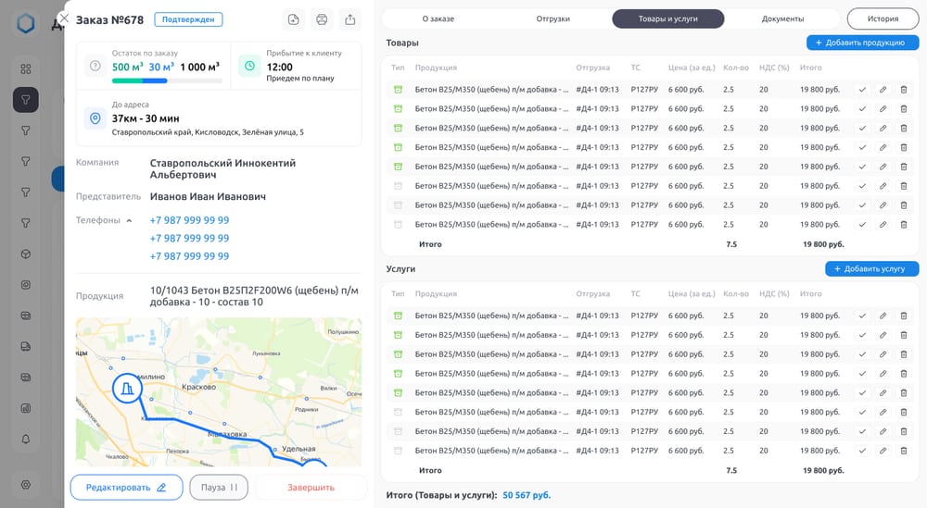Toggle the check mark in the first Услуги row
This screenshot has width=927, height=508.
point(862,316)
